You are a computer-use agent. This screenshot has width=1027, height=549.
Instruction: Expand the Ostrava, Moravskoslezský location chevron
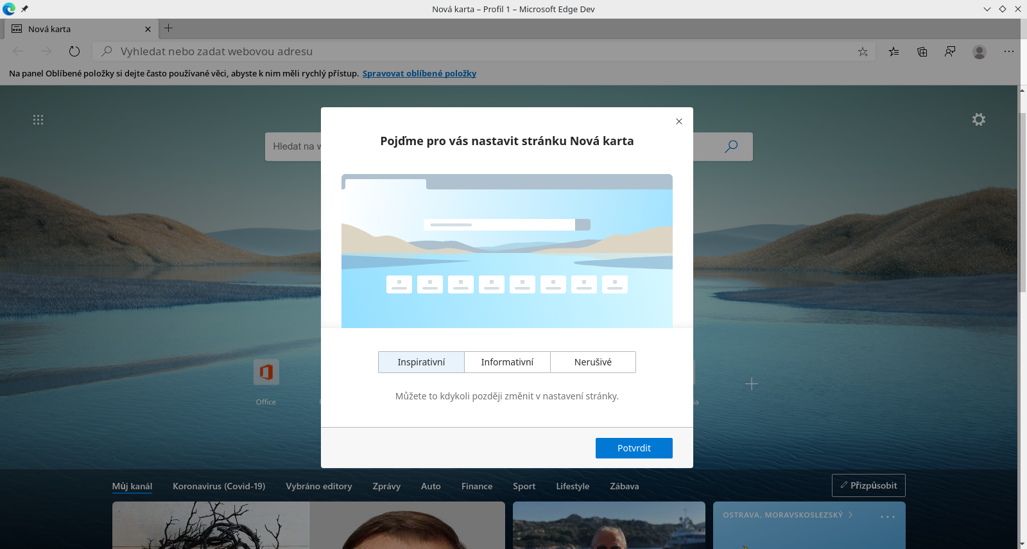tap(850, 515)
